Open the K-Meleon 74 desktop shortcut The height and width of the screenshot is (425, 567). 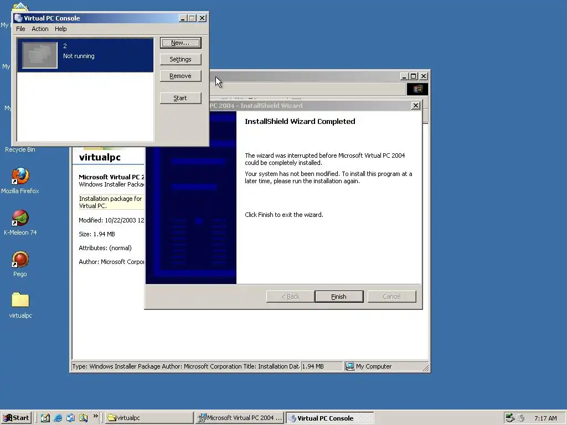(20, 222)
